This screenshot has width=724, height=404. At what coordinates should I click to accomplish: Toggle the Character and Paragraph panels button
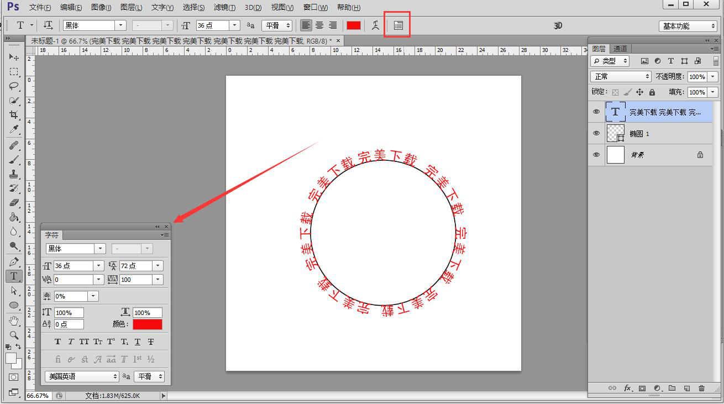[398, 25]
